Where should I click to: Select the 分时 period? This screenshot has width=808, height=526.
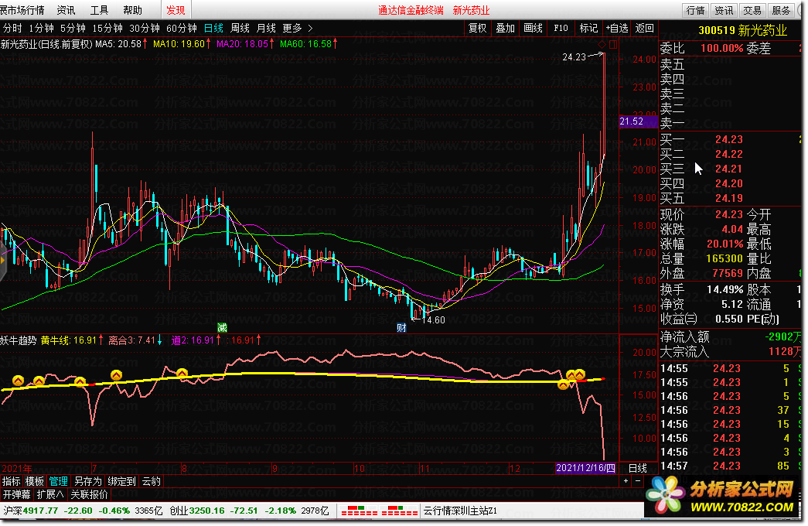pos(12,28)
